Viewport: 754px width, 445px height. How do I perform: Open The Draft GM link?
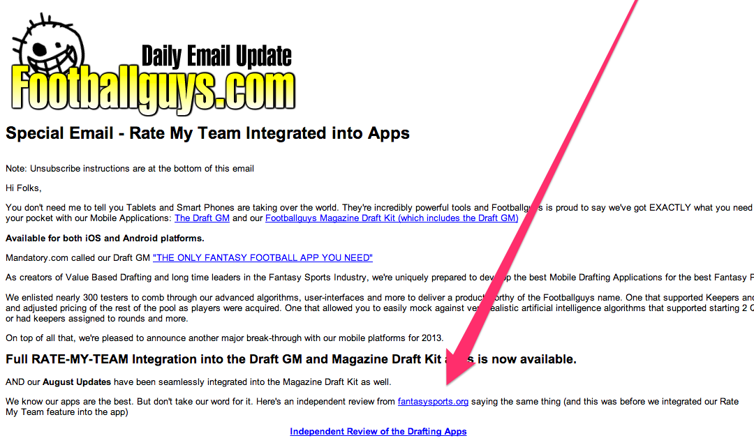(x=202, y=218)
